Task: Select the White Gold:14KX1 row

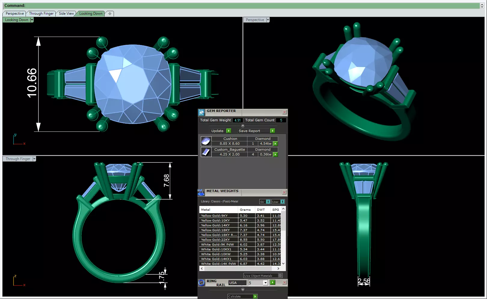Action: click(x=240, y=259)
